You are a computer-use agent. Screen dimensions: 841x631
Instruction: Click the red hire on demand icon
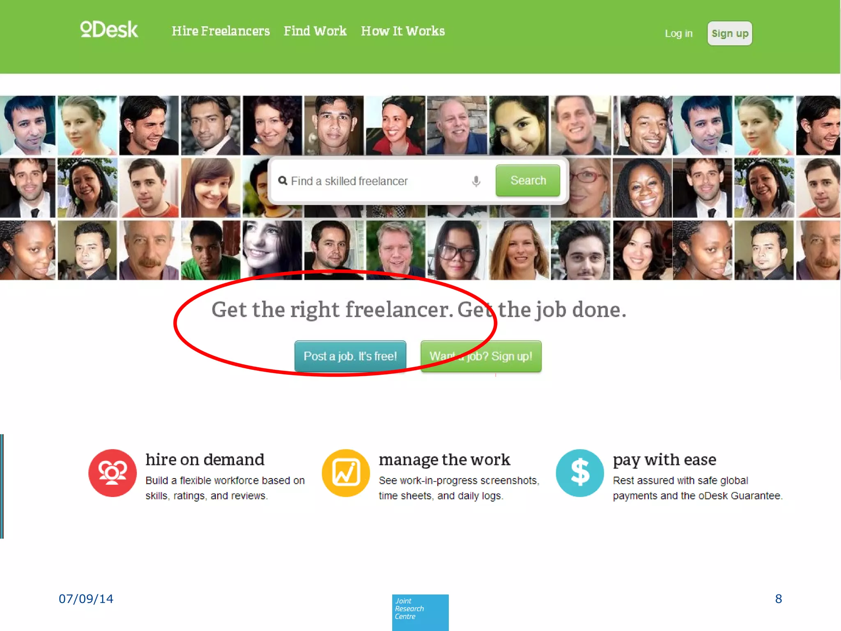[x=113, y=473]
